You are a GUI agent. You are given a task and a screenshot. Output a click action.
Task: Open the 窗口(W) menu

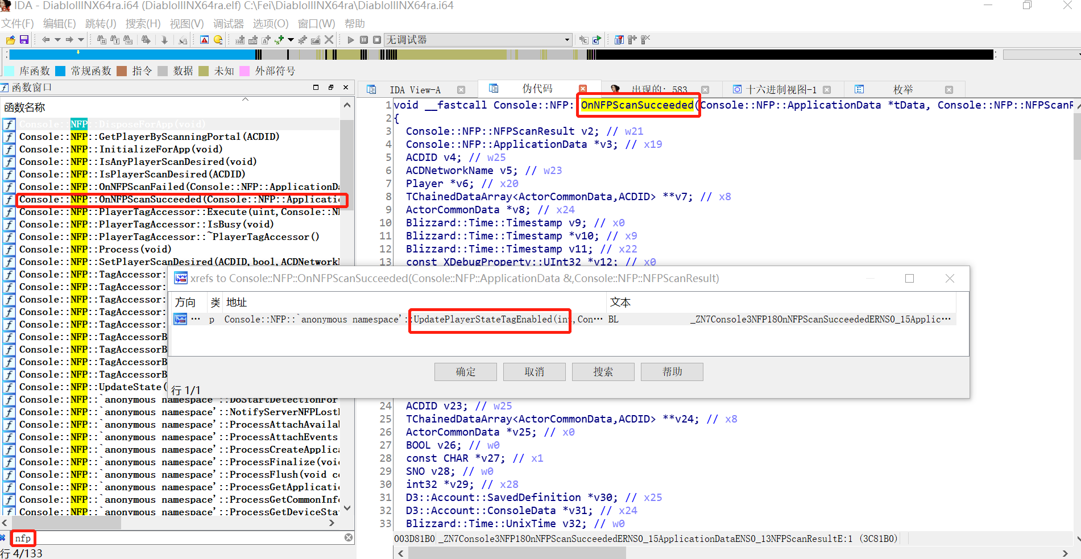(x=316, y=24)
